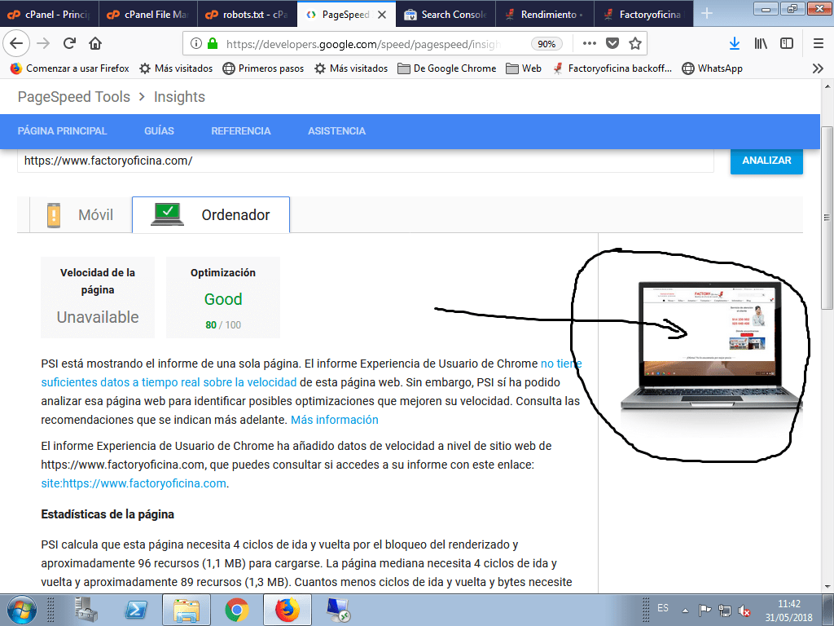Open Server Manager from the taskbar
Screen dimensions: 834x626
point(85,610)
